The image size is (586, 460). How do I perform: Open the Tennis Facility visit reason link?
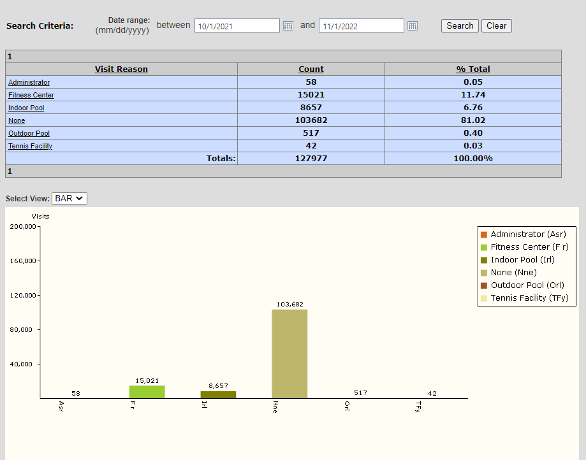coord(30,146)
